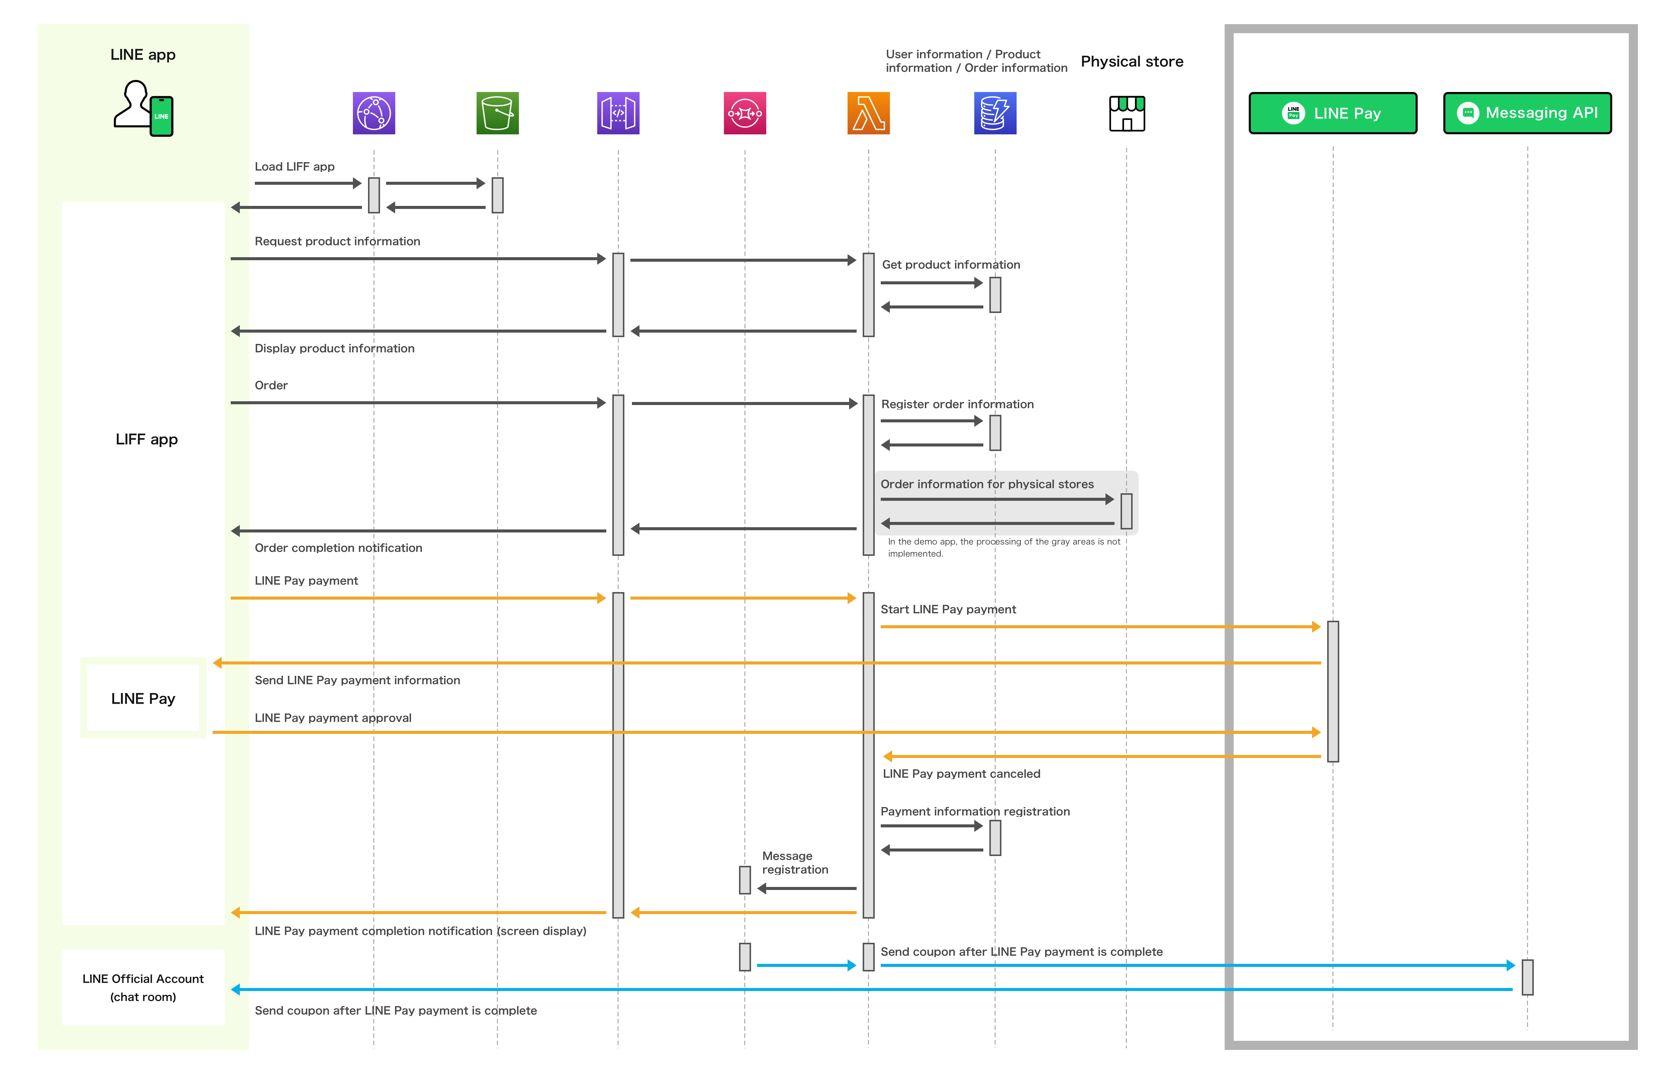This screenshot has height=1074, width=1662.
Task: Select the LINE Official Account chat room box
Action: click(x=143, y=987)
